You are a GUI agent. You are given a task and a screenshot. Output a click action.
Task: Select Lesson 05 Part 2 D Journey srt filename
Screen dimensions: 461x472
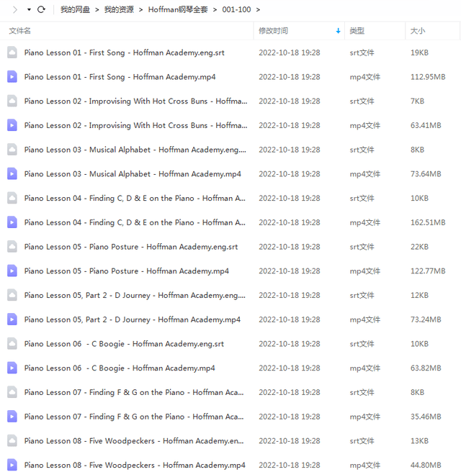coord(135,295)
